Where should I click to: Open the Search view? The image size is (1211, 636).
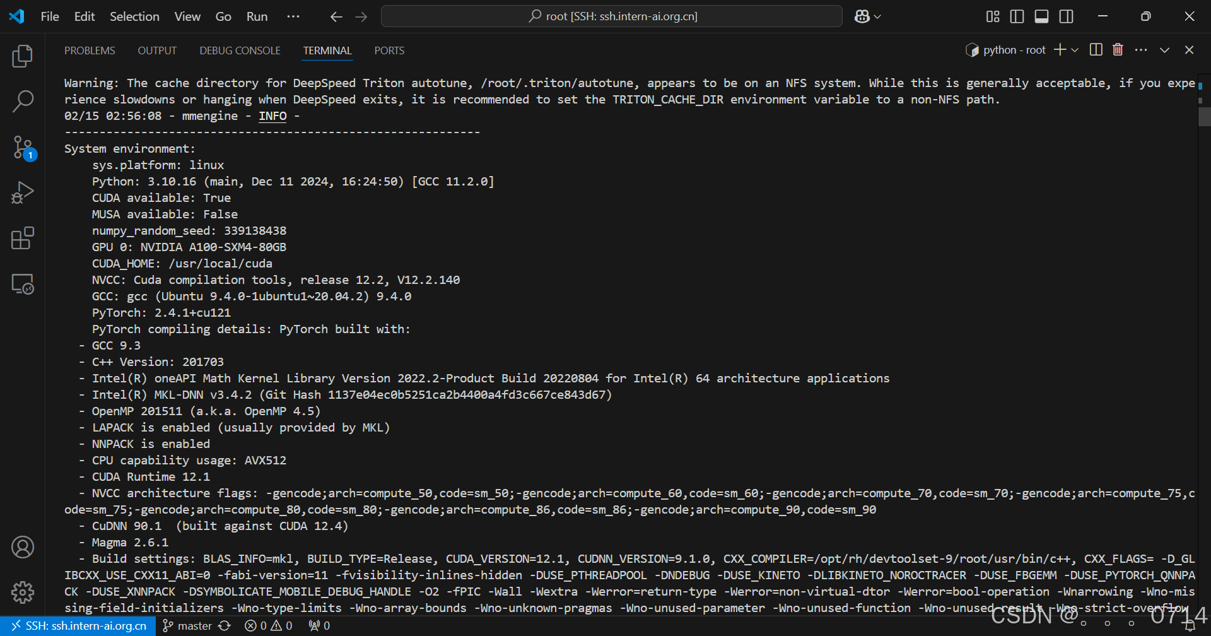23,101
